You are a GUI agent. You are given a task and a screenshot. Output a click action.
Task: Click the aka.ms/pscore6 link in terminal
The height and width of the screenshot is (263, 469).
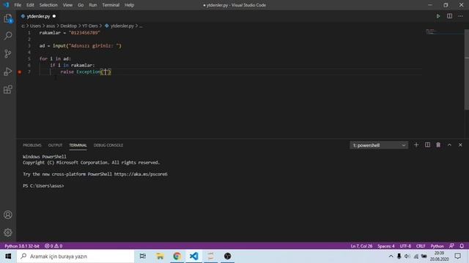[x=141, y=174]
